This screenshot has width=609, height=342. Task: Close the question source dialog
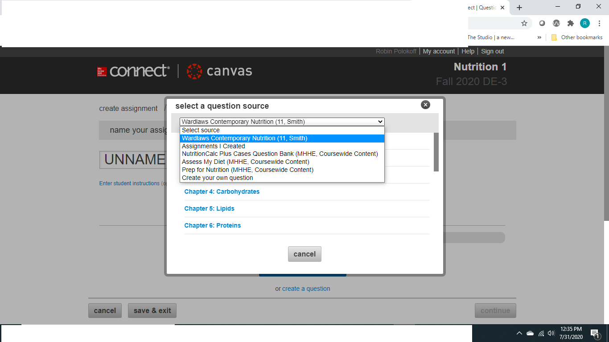[425, 105]
